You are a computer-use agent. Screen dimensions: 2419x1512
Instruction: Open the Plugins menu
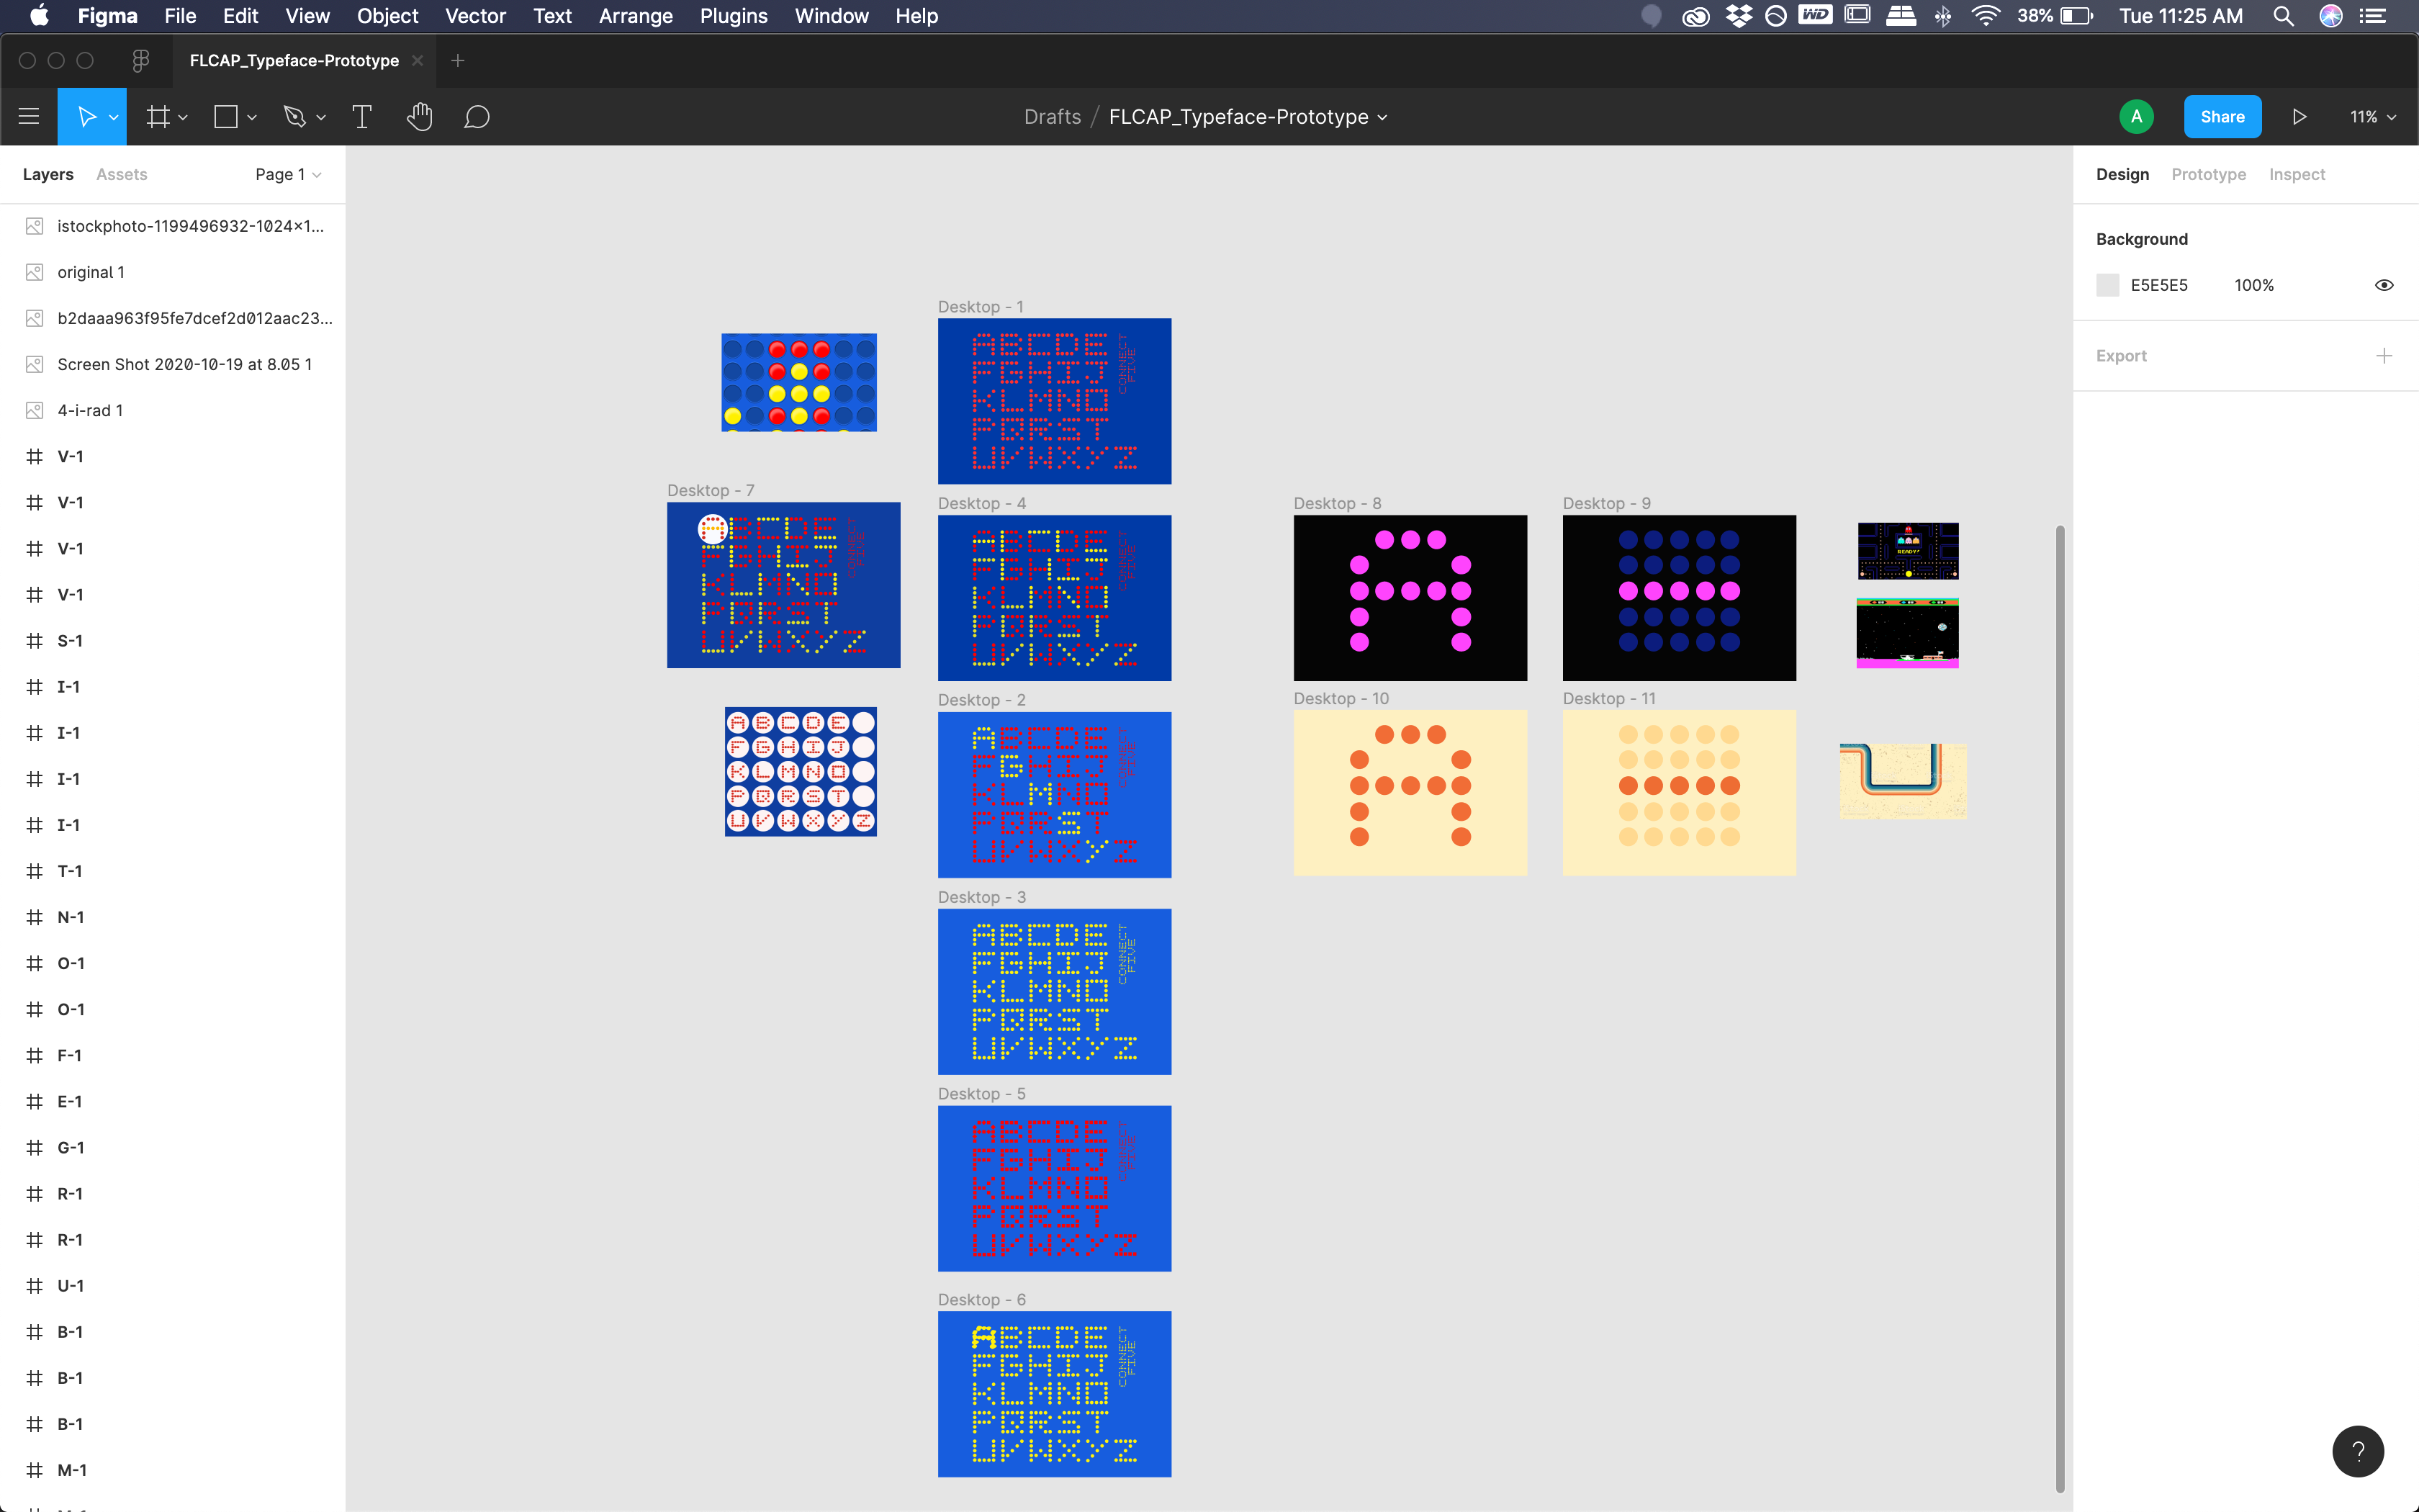coord(733,16)
